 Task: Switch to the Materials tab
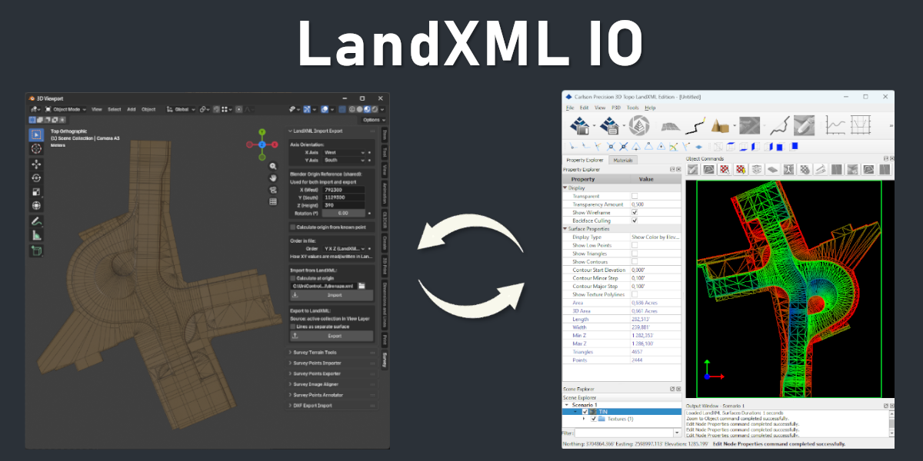pos(623,160)
